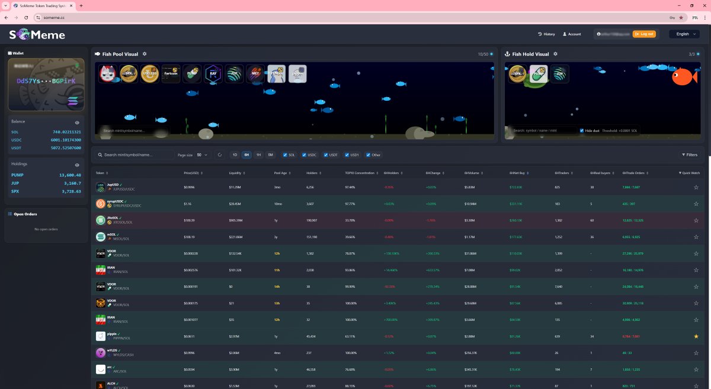Toggle Balance visibility eye
This screenshot has width=711, height=389.
click(77, 122)
